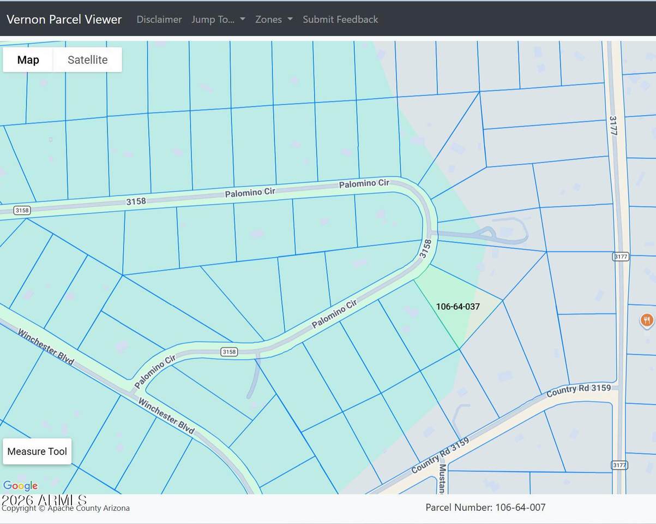Open Submit Feedback in navbar

[340, 19]
